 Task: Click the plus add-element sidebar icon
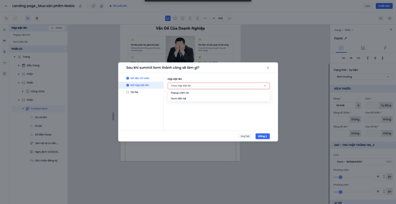click(4, 30)
